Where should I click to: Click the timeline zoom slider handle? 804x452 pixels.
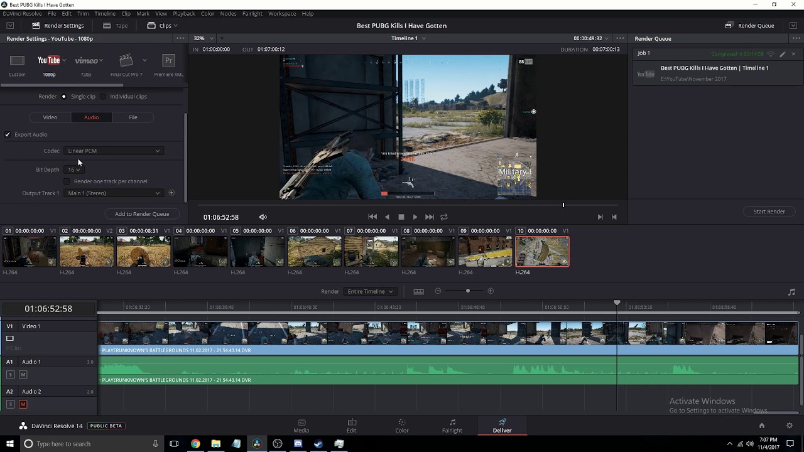point(467,291)
